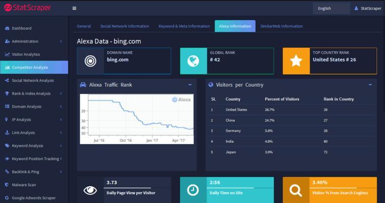The width and height of the screenshot is (385, 203).
Task: Click the Google Adwords Scraper G icon
Action: [x=7, y=197]
